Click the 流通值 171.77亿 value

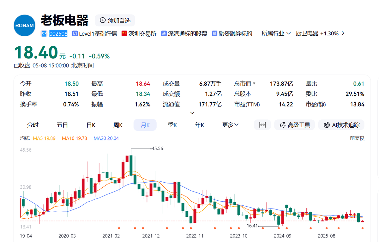[210, 104]
